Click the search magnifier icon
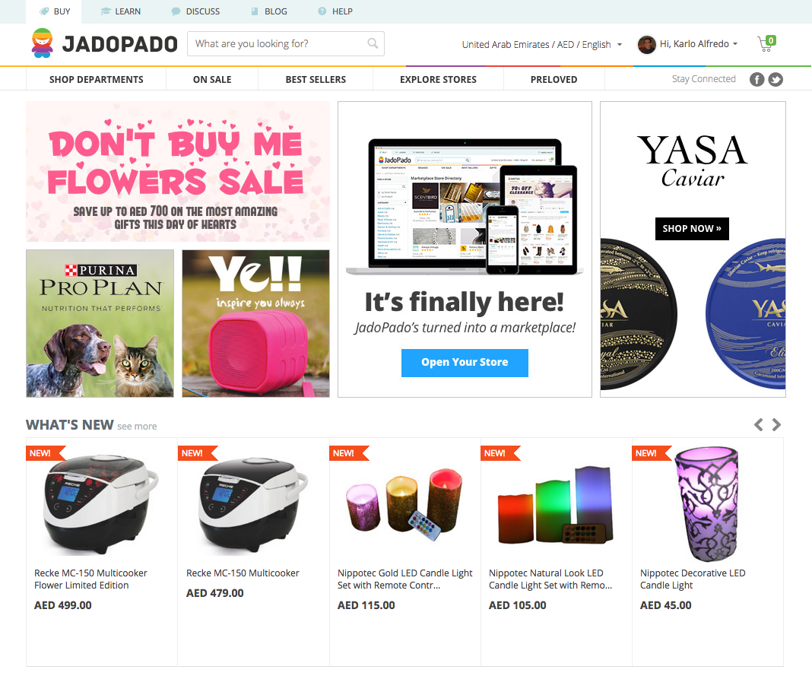This screenshot has width=812, height=676. tap(373, 43)
